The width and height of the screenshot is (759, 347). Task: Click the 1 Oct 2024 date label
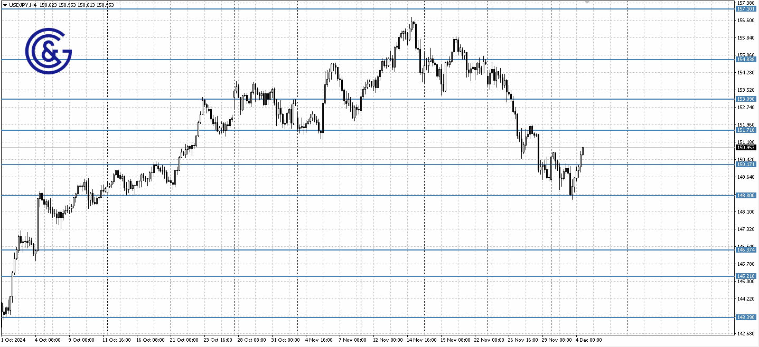click(13, 340)
